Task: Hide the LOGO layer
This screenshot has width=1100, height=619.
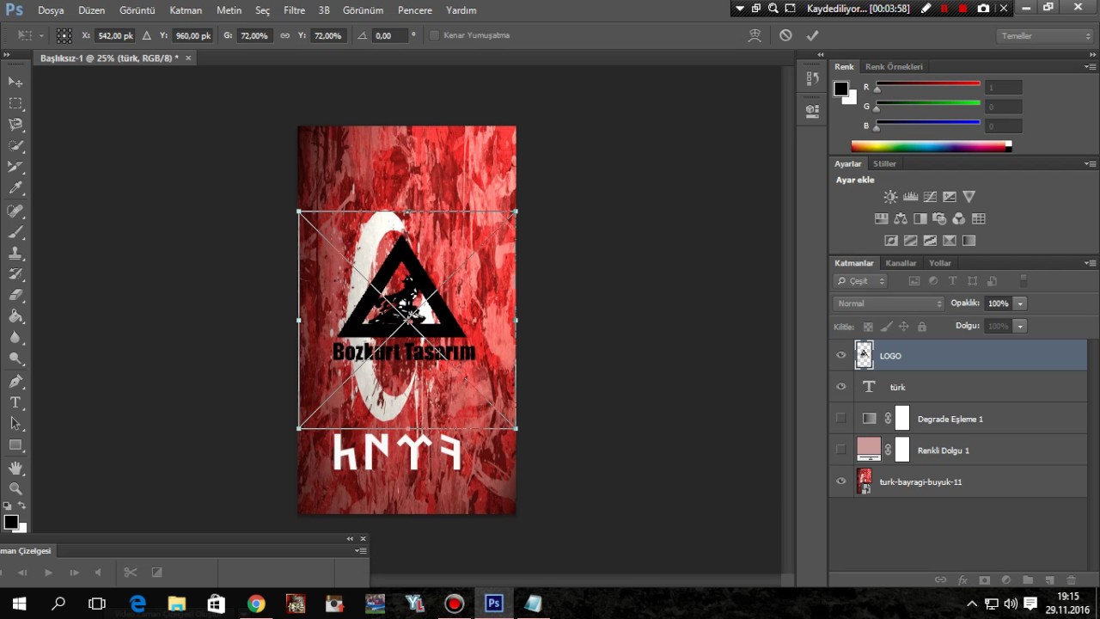Action: (841, 355)
